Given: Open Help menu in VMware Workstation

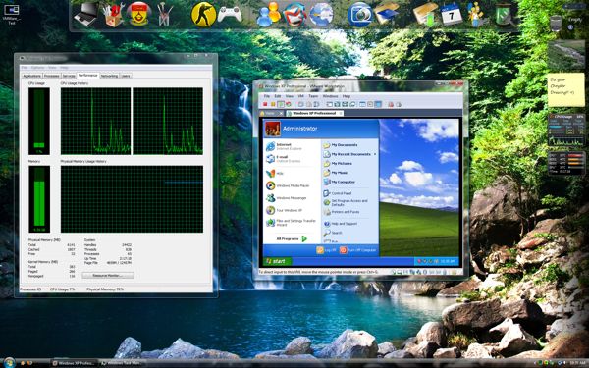Looking at the screenshot, I should click(347, 96).
